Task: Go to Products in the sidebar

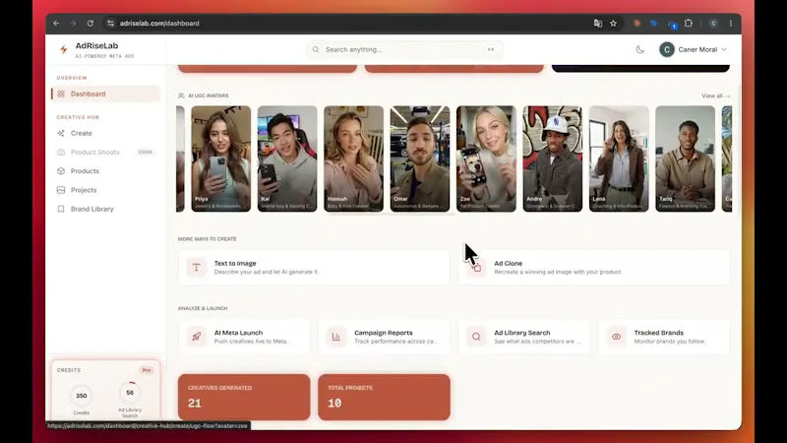Action: coord(105,170)
